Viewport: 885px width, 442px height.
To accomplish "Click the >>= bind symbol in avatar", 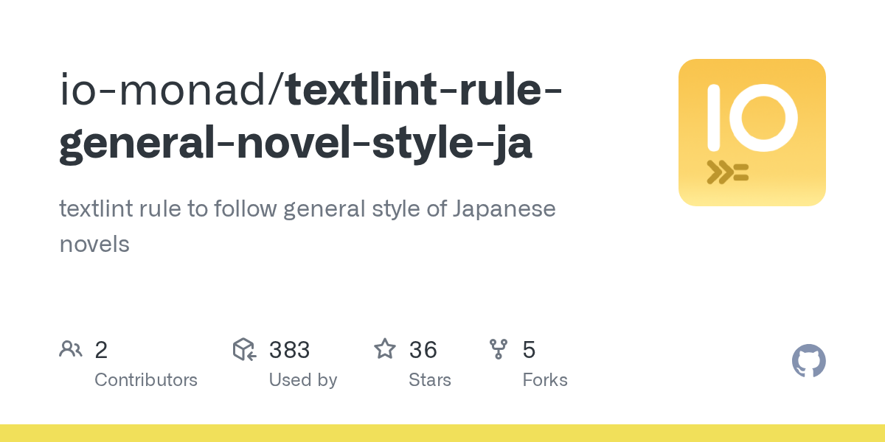I will pyautogui.click(x=727, y=172).
